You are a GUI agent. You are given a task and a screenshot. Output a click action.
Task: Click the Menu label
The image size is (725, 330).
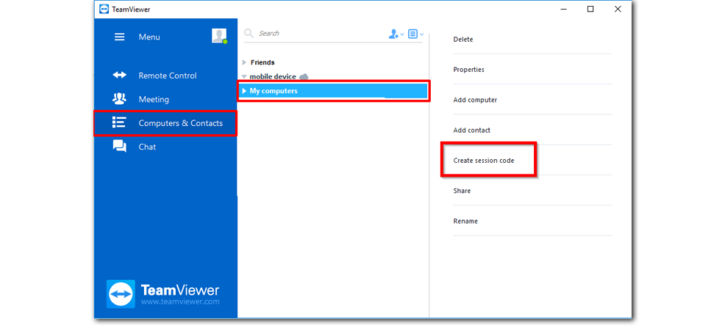(x=149, y=37)
